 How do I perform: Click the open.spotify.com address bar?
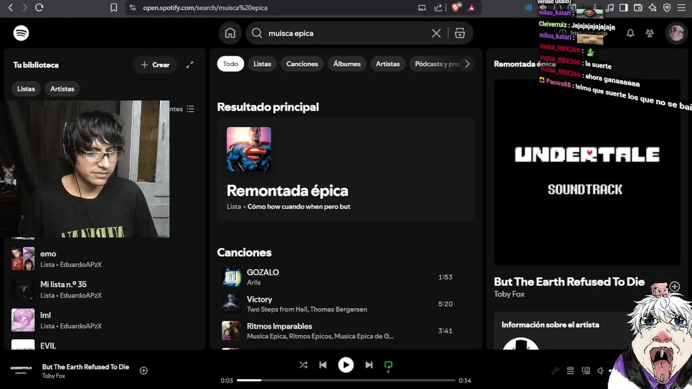205,8
